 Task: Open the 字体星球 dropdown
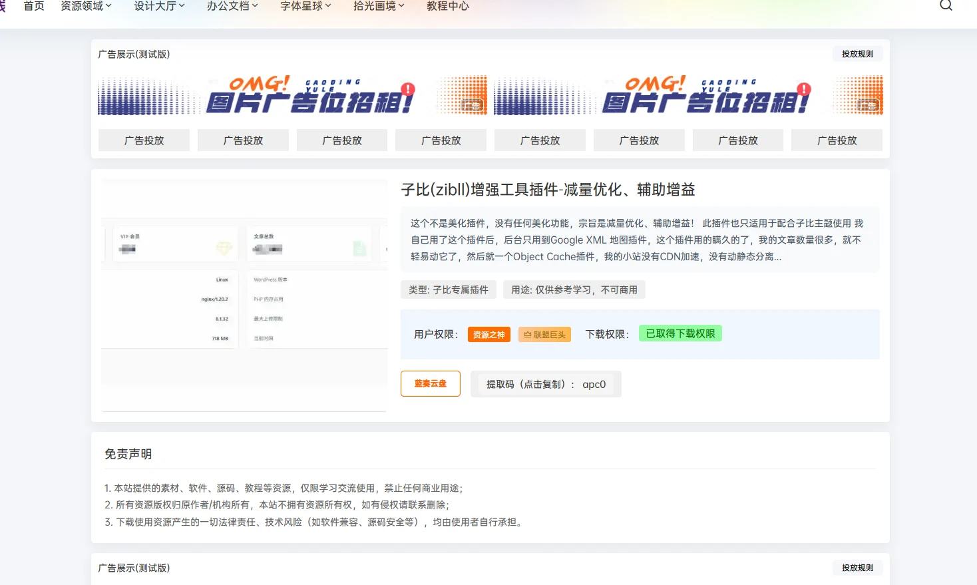pyautogui.click(x=304, y=6)
